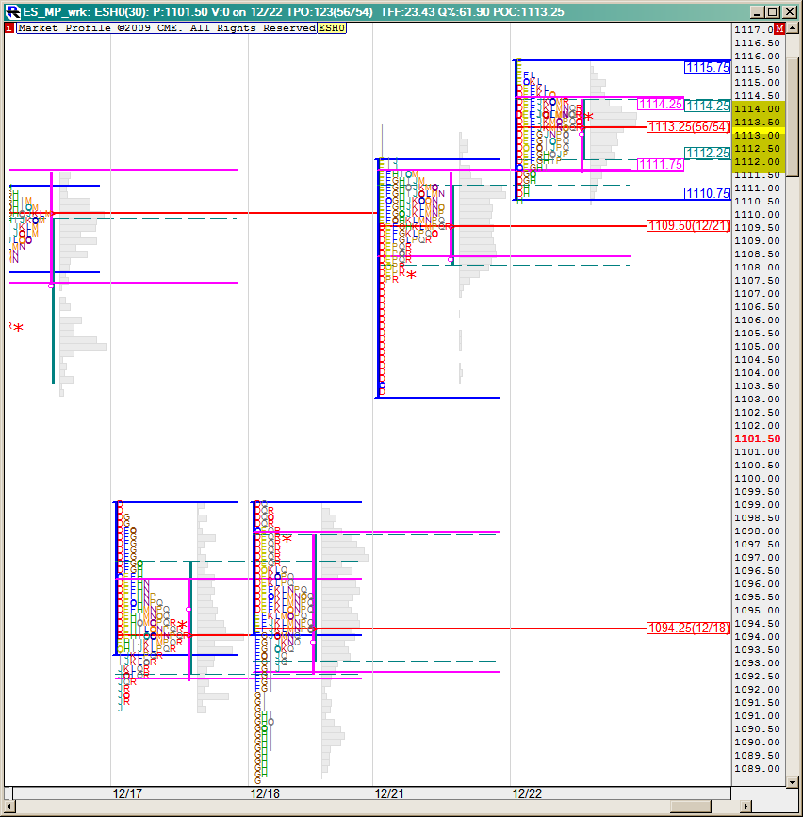Viewport: 803px width, 817px height.
Task: Click the teal 1112.25 price label
Action: [x=708, y=153]
